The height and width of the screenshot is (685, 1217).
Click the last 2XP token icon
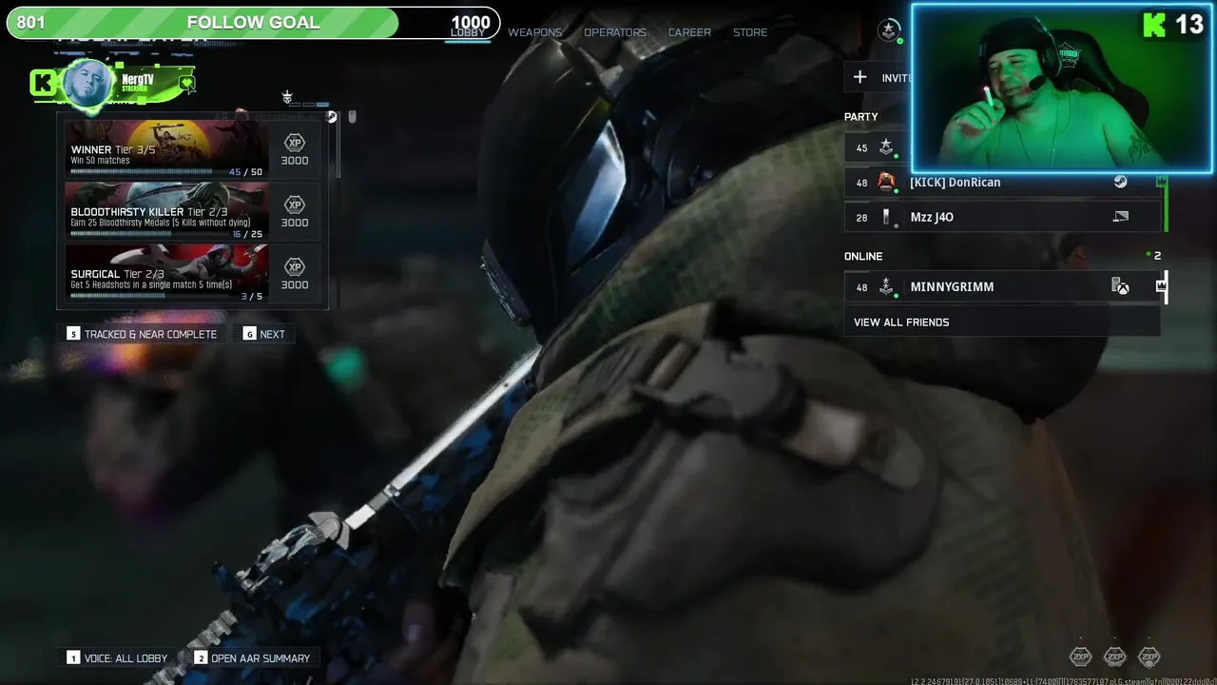[1149, 656]
